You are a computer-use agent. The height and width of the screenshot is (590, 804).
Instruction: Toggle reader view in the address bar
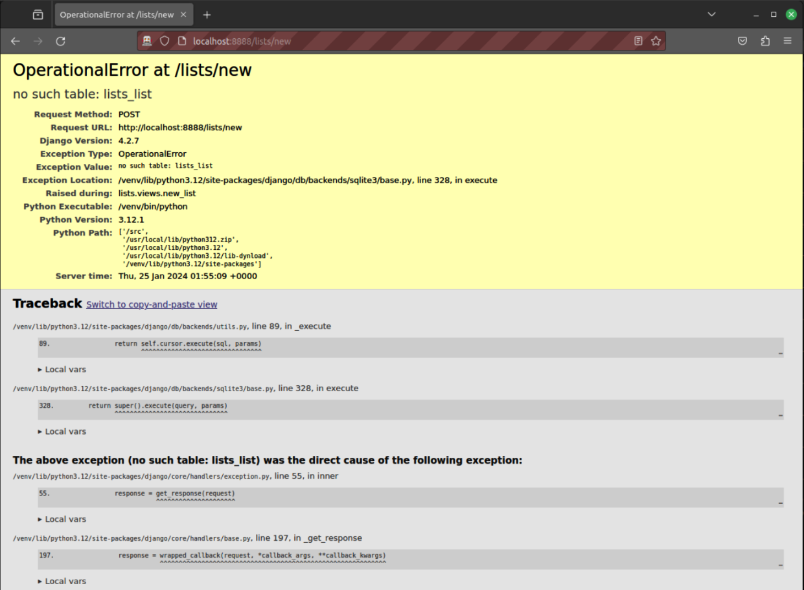[638, 41]
